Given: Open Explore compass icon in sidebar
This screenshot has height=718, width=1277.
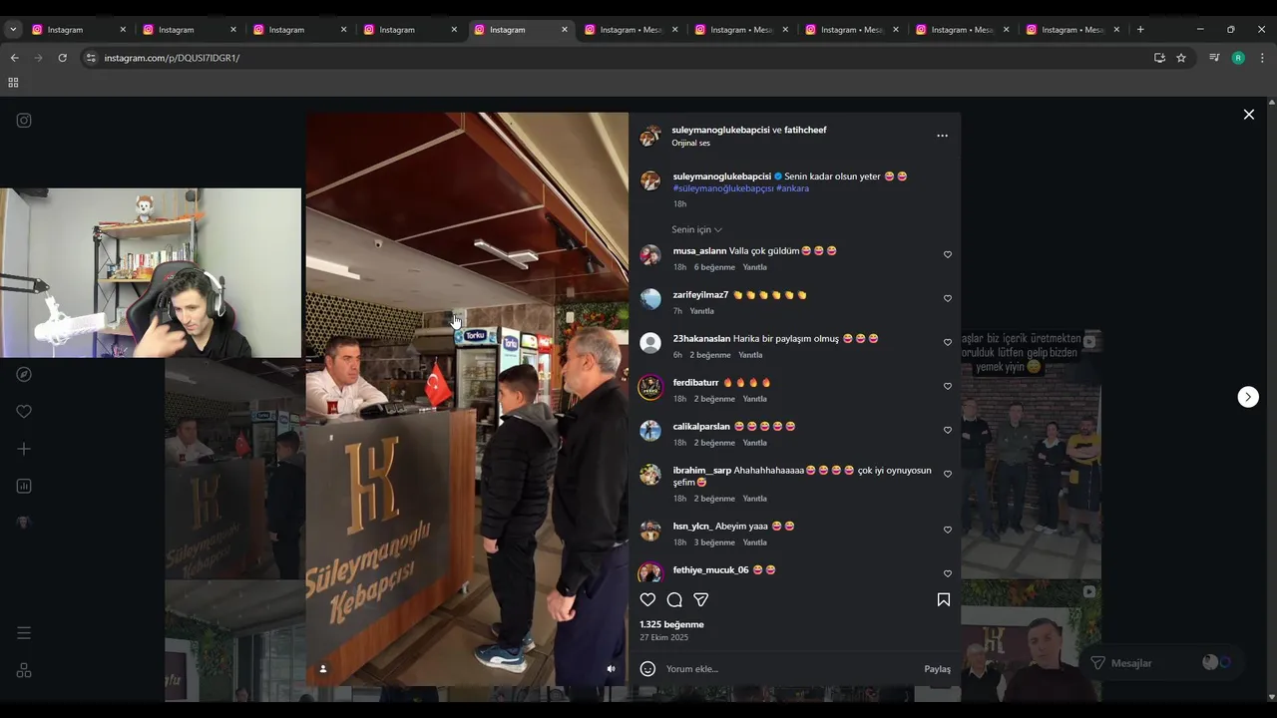Looking at the screenshot, I should 24,374.
